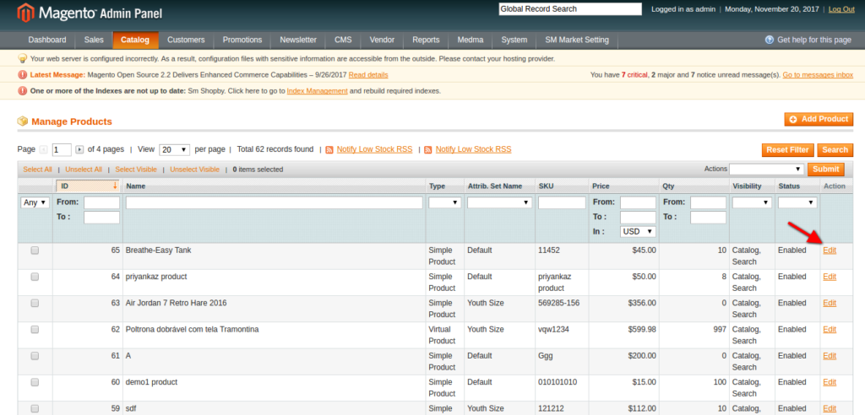865x415 pixels.
Task: Open the Any selection filter dropdown
Action: coord(35,202)
